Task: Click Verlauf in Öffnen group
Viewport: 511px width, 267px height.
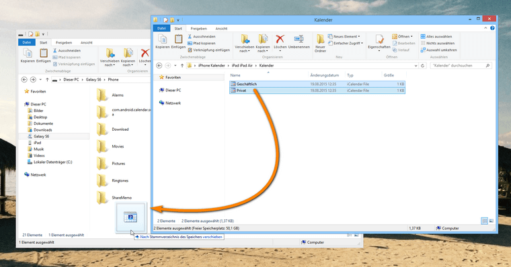Action: click(401, 50)
